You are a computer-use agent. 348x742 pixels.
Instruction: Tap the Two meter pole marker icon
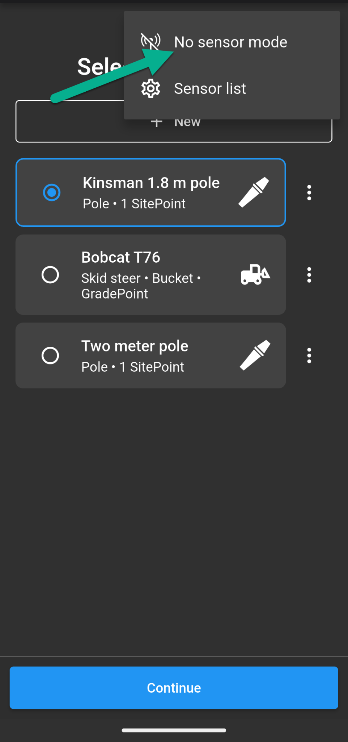point(255,355)
